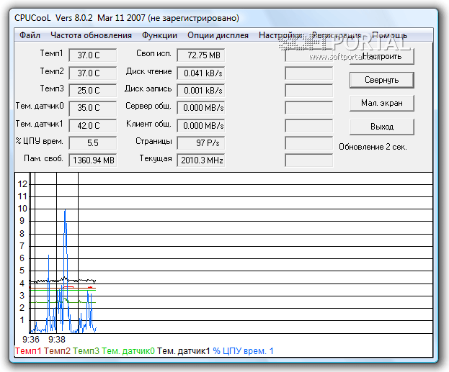Screen dimensions: 449x372
Task: Click the graph axis value 10
Action: [x=22, y=209]
